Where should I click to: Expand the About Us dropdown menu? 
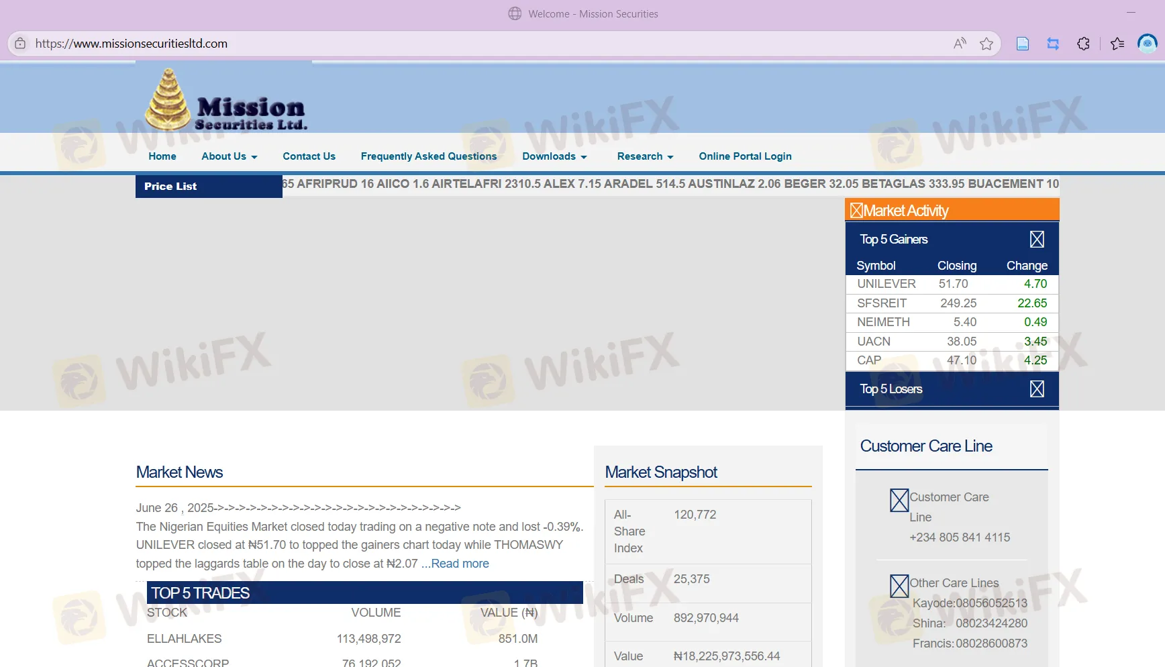coord(229,156)
